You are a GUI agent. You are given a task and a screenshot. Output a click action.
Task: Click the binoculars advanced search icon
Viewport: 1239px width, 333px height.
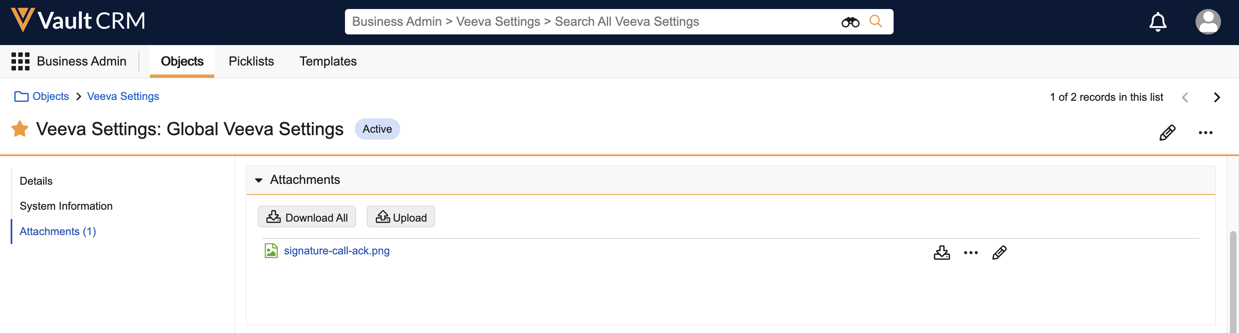850,22
